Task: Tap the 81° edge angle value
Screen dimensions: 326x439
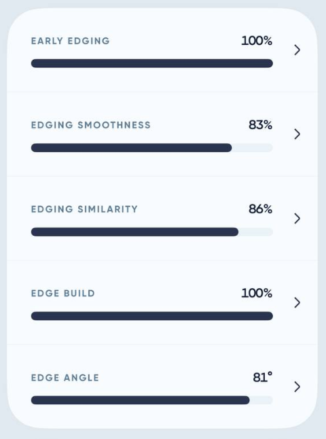Action: 262,377
